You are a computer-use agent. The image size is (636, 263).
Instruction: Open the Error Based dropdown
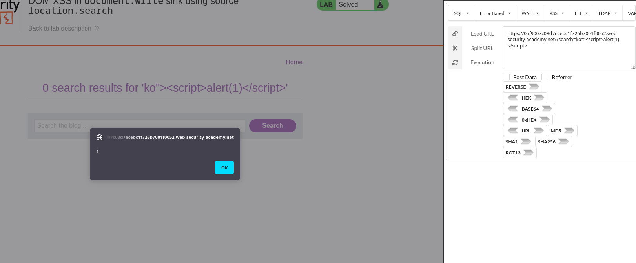coord(495,13)
